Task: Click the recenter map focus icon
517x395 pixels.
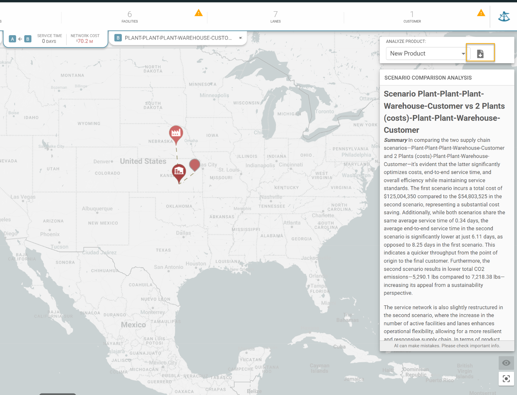Action: click(506, 379)
